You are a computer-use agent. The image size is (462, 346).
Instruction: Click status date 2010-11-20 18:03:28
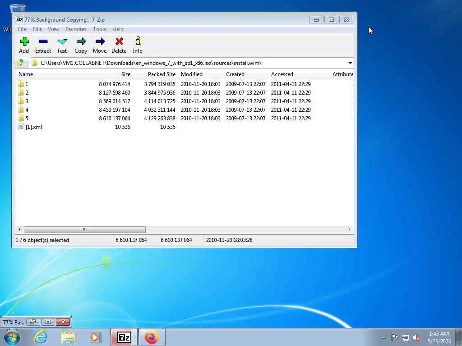(x=229, y=240)
